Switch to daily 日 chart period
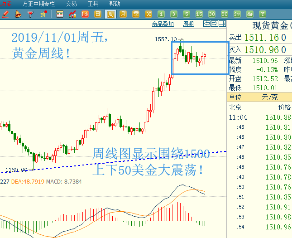 98,14
